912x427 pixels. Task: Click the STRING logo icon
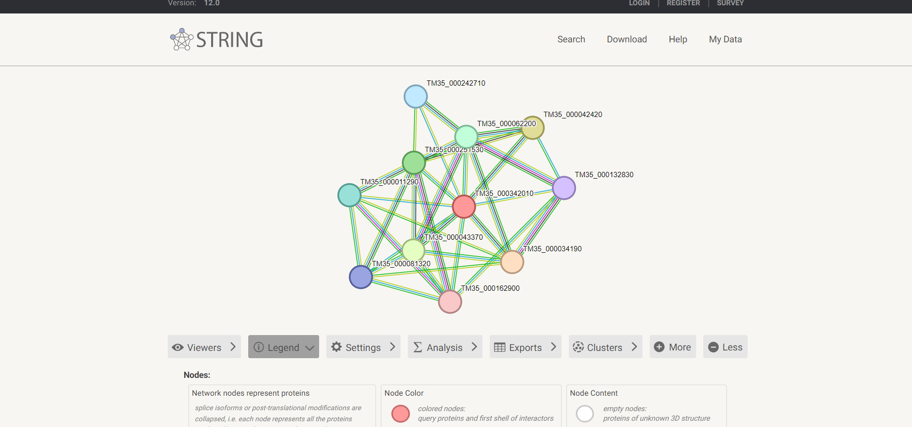tap(182, 39)
